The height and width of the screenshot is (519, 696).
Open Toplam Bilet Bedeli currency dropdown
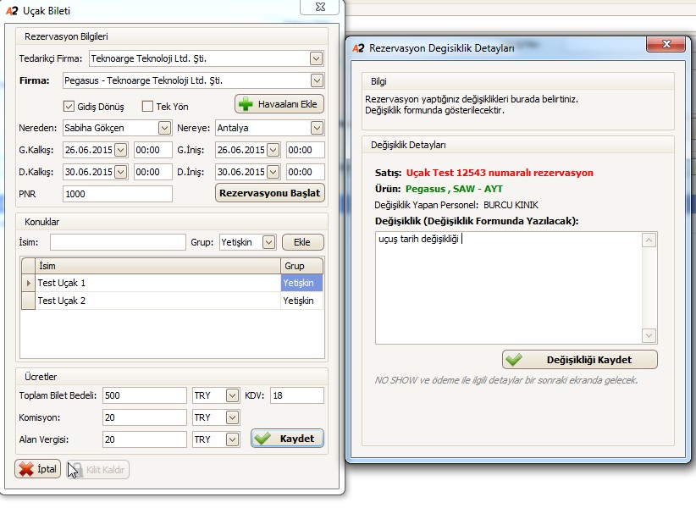[x=232, y=395]
